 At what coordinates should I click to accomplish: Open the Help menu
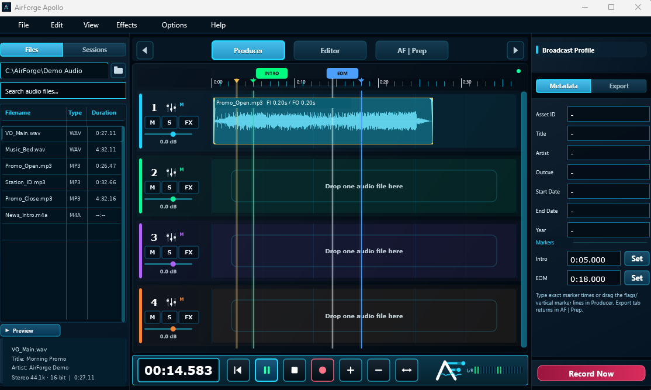(x=218, y=25)
